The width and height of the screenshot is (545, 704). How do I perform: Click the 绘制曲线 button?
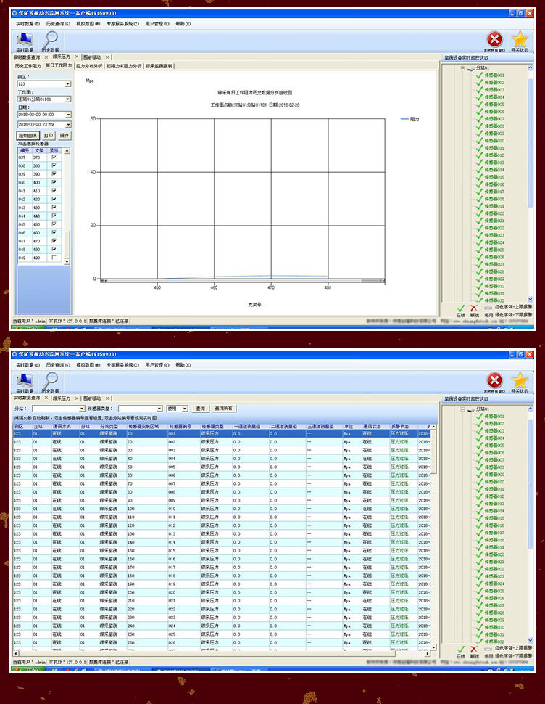pyautogui.click(x=28, y=135)
